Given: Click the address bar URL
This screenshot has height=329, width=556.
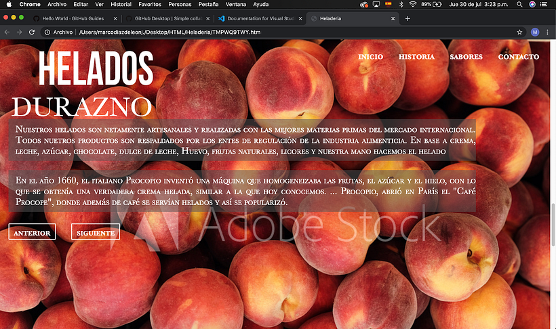Looking at the screenshot, I should (x=170, y=32).
